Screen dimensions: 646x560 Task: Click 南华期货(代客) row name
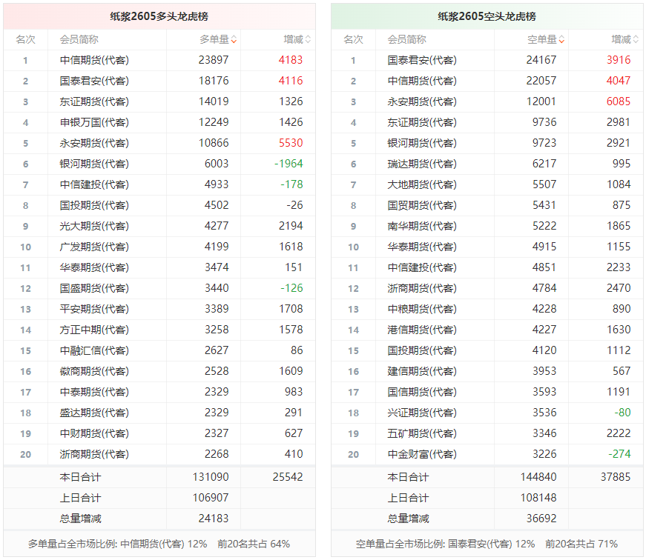tap(422, 226)
